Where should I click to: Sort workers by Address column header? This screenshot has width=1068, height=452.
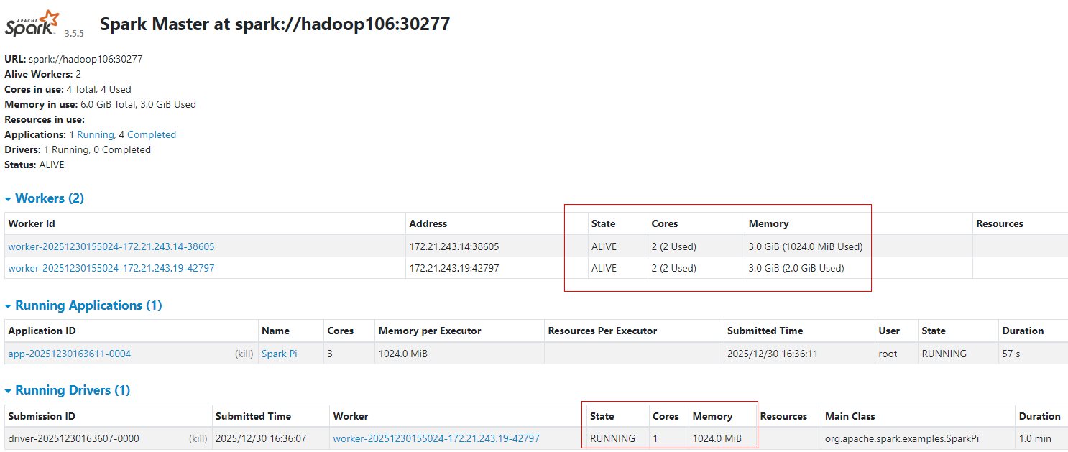[428, 223]
